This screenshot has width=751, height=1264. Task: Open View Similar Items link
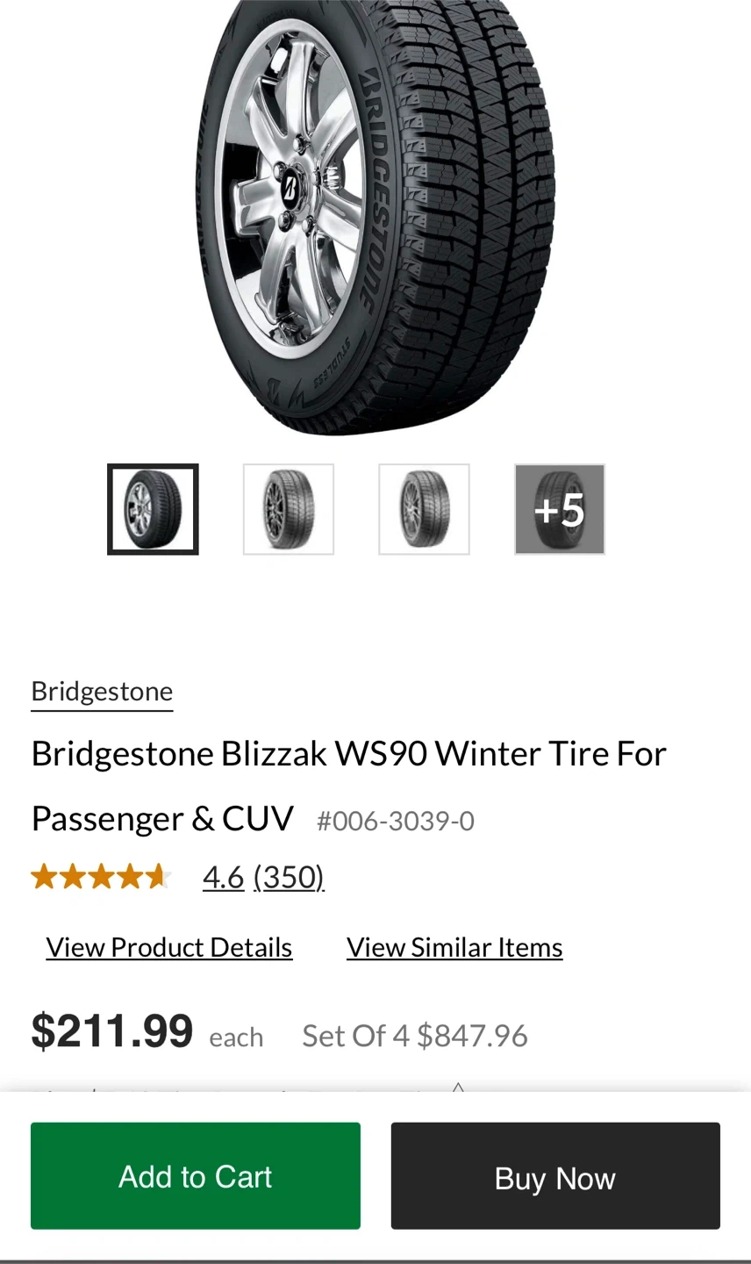pyautogui.click(x=454, y=947)
